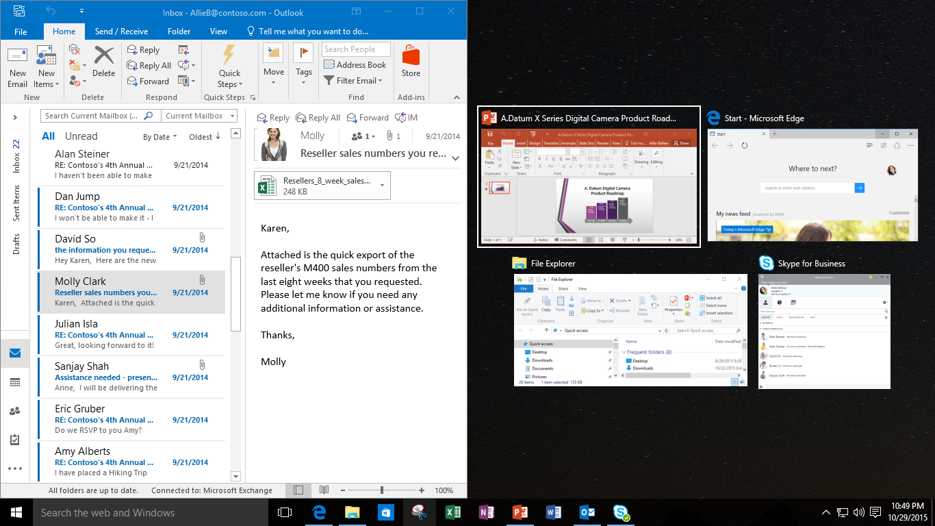Click the Mail navigation icon

[15, 353]
